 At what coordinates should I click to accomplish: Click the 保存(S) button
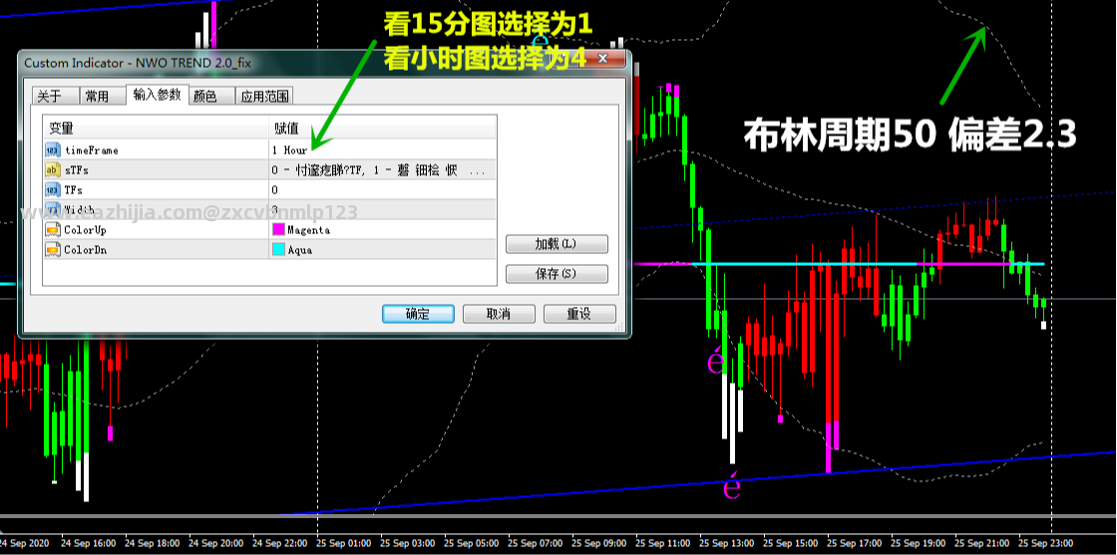[x=557, y=274]
